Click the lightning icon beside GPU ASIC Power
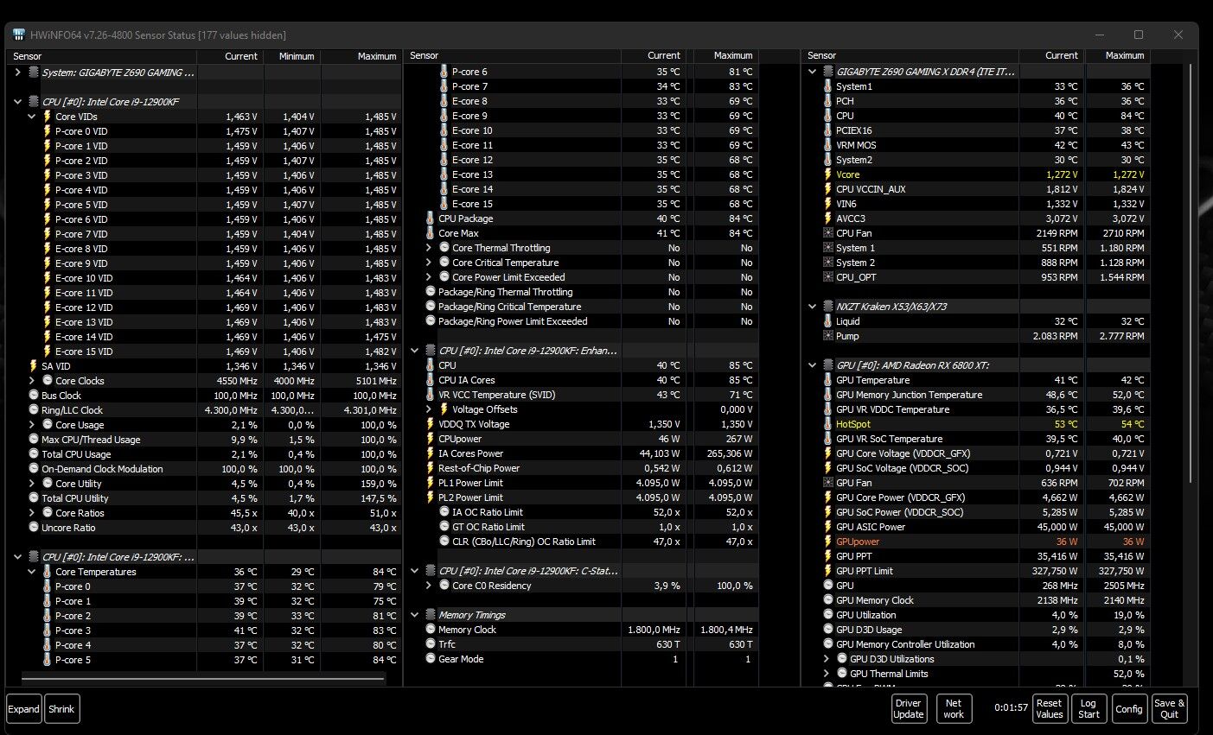 coord(828,527)
